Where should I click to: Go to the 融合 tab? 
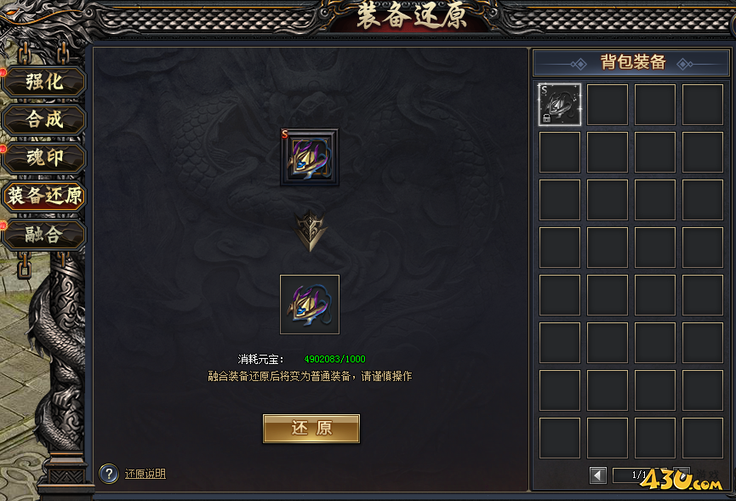(44, 234)
